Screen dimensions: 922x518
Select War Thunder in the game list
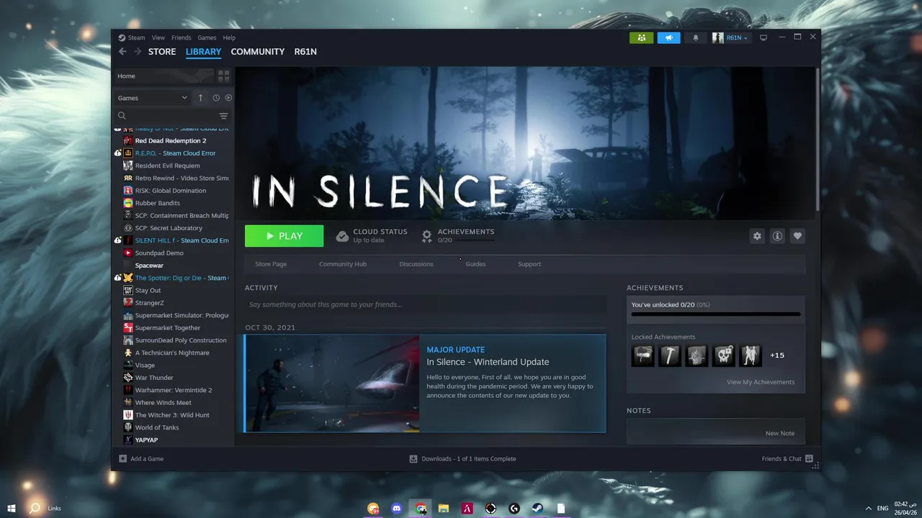(x=154, y=378)
